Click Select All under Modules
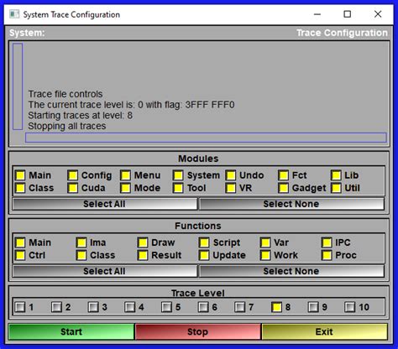The image size is (398, 349). (105, 204)
